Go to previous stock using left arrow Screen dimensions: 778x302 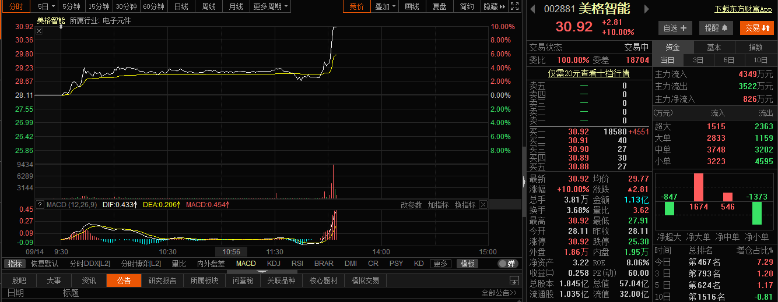533,9
